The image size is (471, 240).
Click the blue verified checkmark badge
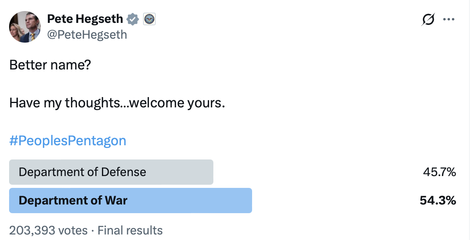point(133,19)
